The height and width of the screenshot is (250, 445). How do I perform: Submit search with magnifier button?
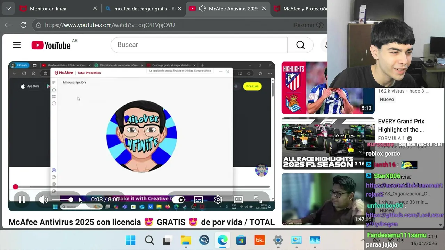[x=300, y=45]
